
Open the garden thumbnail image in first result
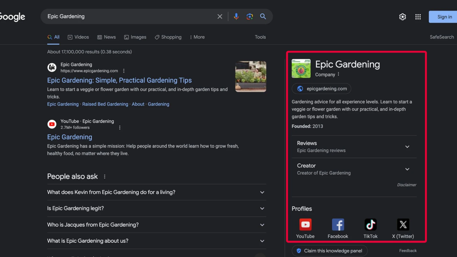[251, 77]
